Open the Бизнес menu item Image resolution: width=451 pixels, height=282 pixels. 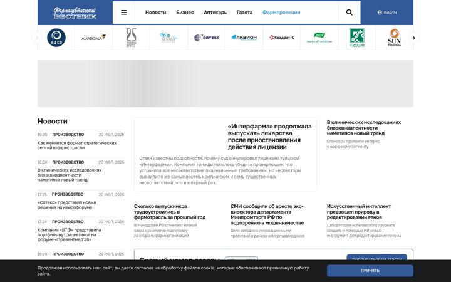pos(185,13)
